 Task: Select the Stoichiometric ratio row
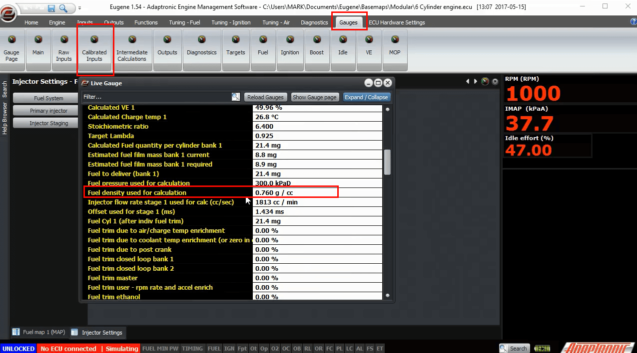pos(234,126)
